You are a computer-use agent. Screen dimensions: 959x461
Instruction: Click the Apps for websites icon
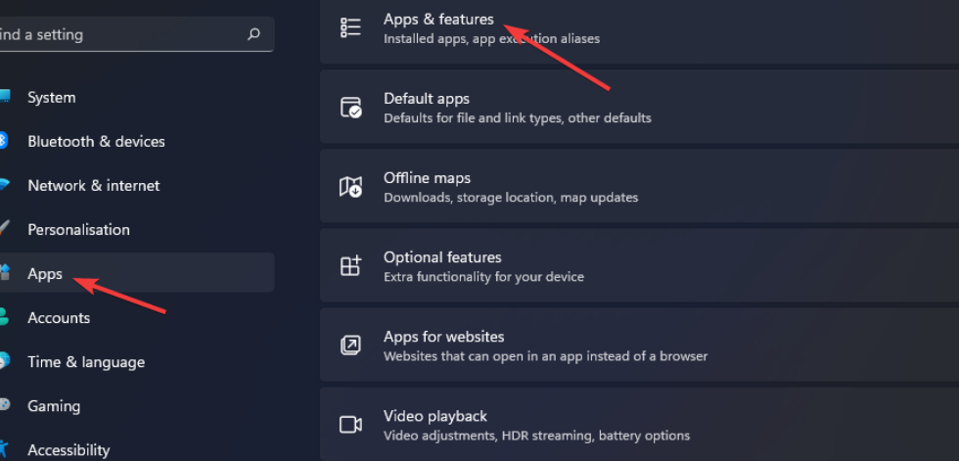click(350, 346)
